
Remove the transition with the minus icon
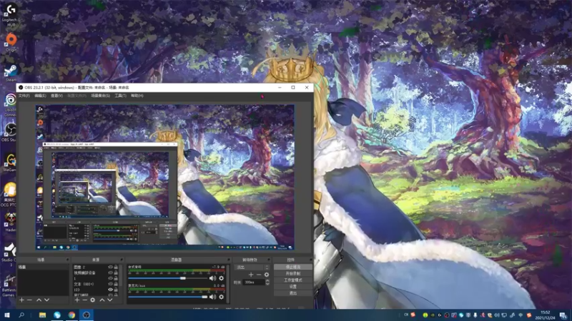tap(259, 275)
